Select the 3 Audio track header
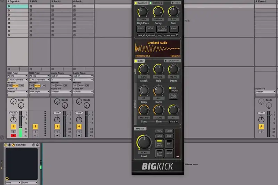Screen dimensions: 278x185 click(62, 2)
